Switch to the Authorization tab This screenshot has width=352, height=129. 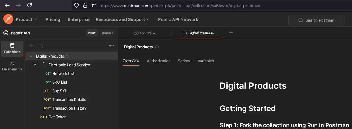point(159,61)
